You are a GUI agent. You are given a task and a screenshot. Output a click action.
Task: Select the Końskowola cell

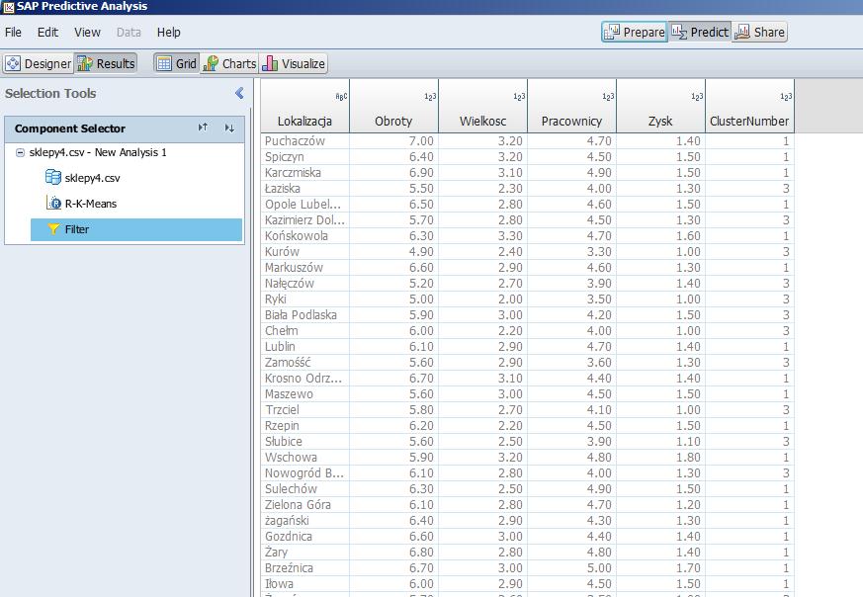[304, 236]
